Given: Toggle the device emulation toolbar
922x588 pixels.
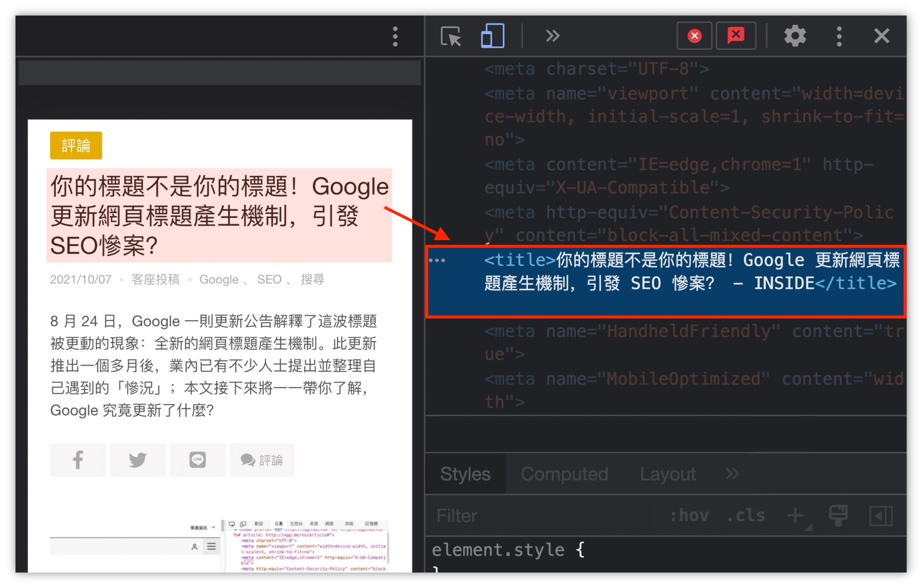Looking at the screenshot, I should pos(493,36).
